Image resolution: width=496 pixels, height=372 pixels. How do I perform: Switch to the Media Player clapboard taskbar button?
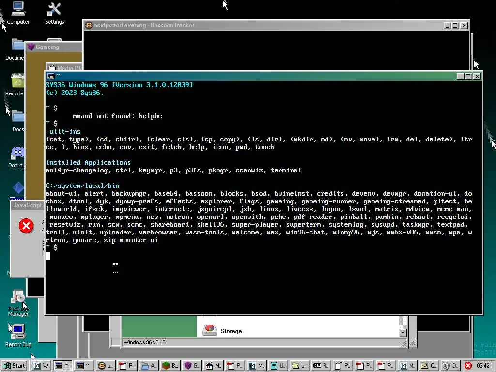(x=213, y=366)
